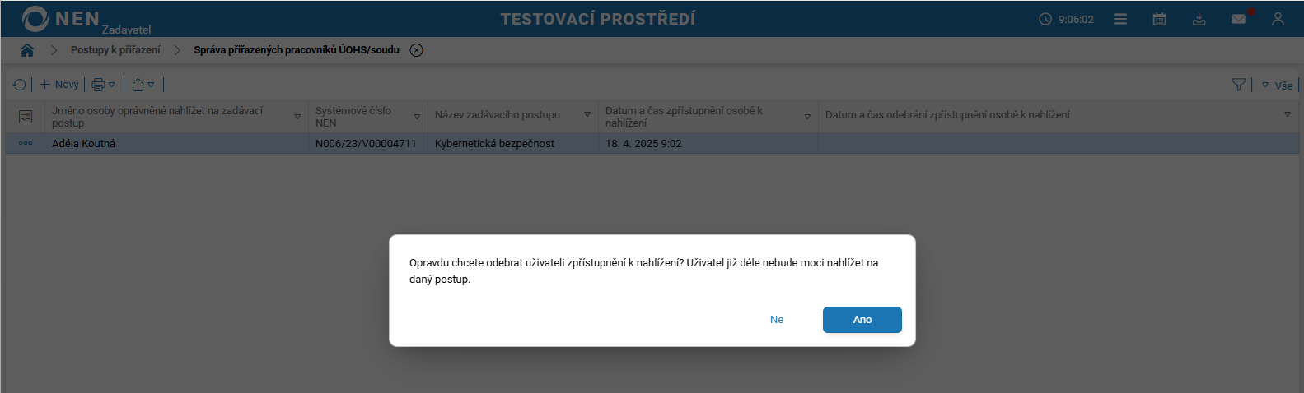Confirm removal with the Ano button
The height and width of the screenshot is (393, 1304).
(x=862, y=320)
